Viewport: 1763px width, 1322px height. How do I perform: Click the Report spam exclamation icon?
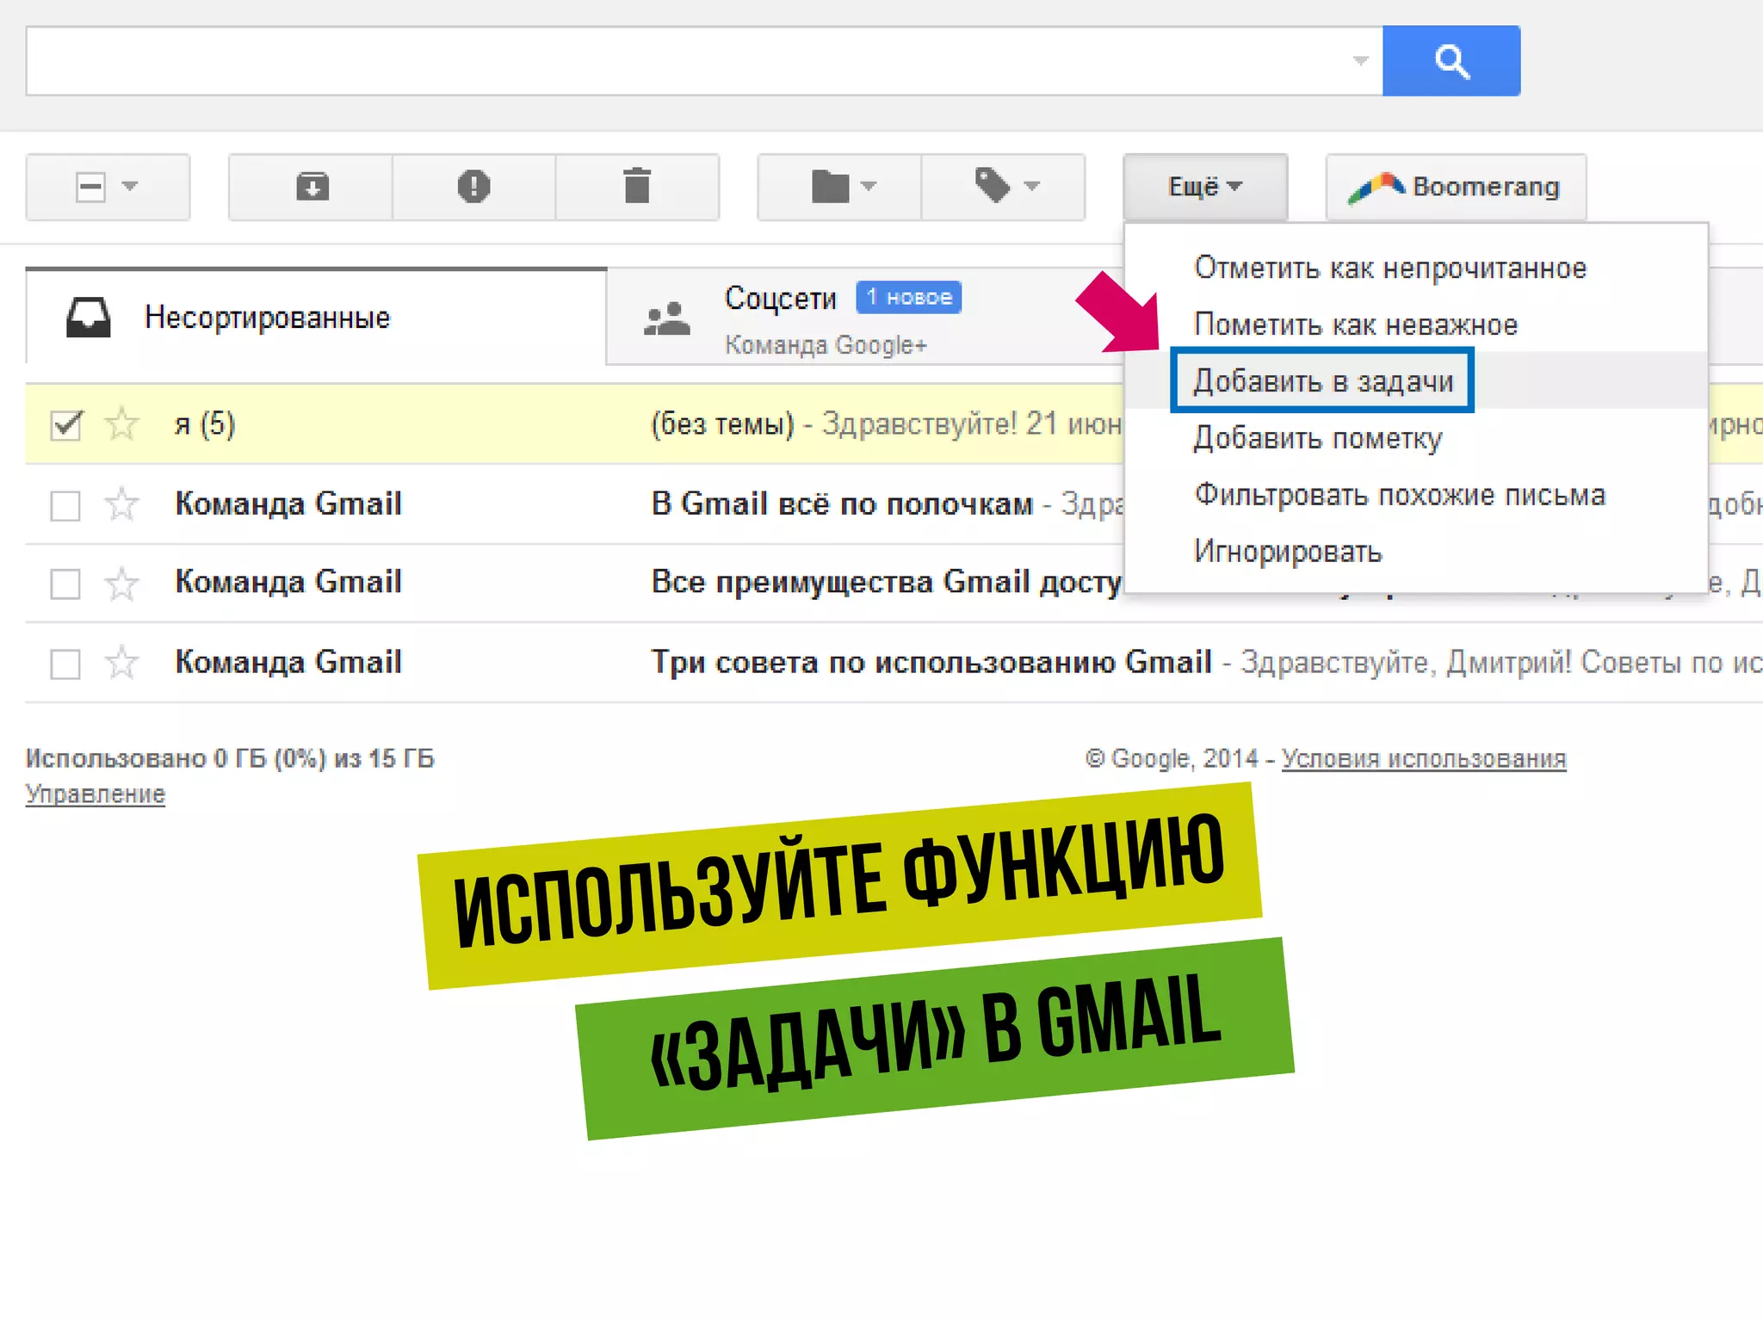[473, 187]
